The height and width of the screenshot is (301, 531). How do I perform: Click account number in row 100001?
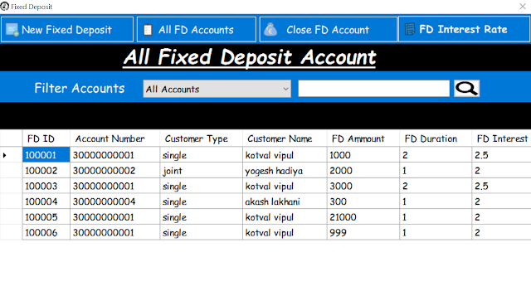coord(114,155)
